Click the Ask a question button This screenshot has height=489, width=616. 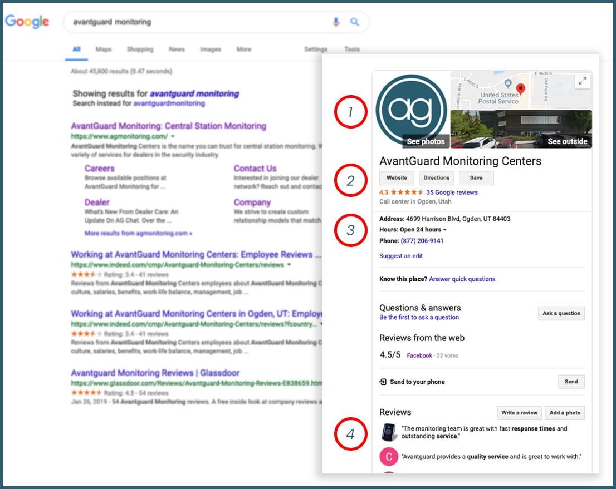pos(561,313)
